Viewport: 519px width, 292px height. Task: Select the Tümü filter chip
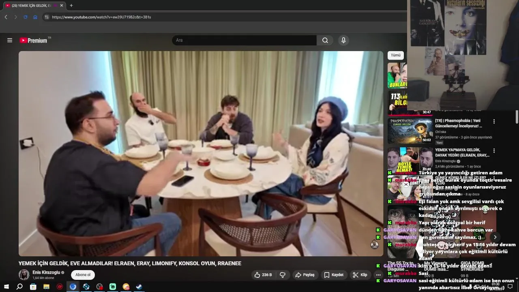tap(396, 55)
